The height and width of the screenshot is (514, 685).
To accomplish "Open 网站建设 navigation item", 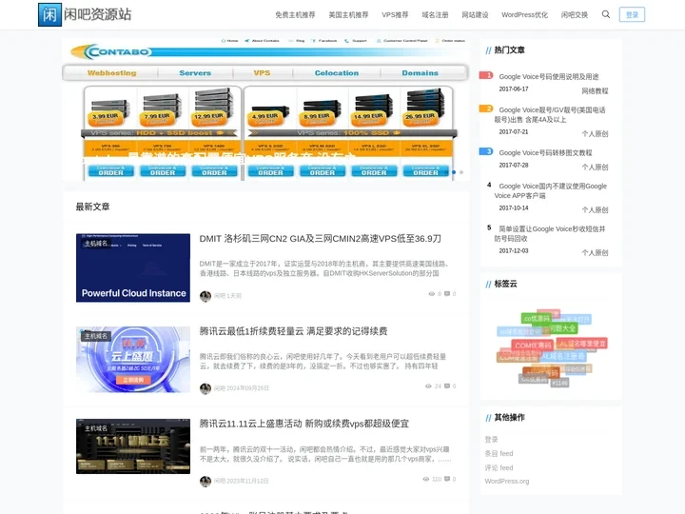I will point(475,15).
